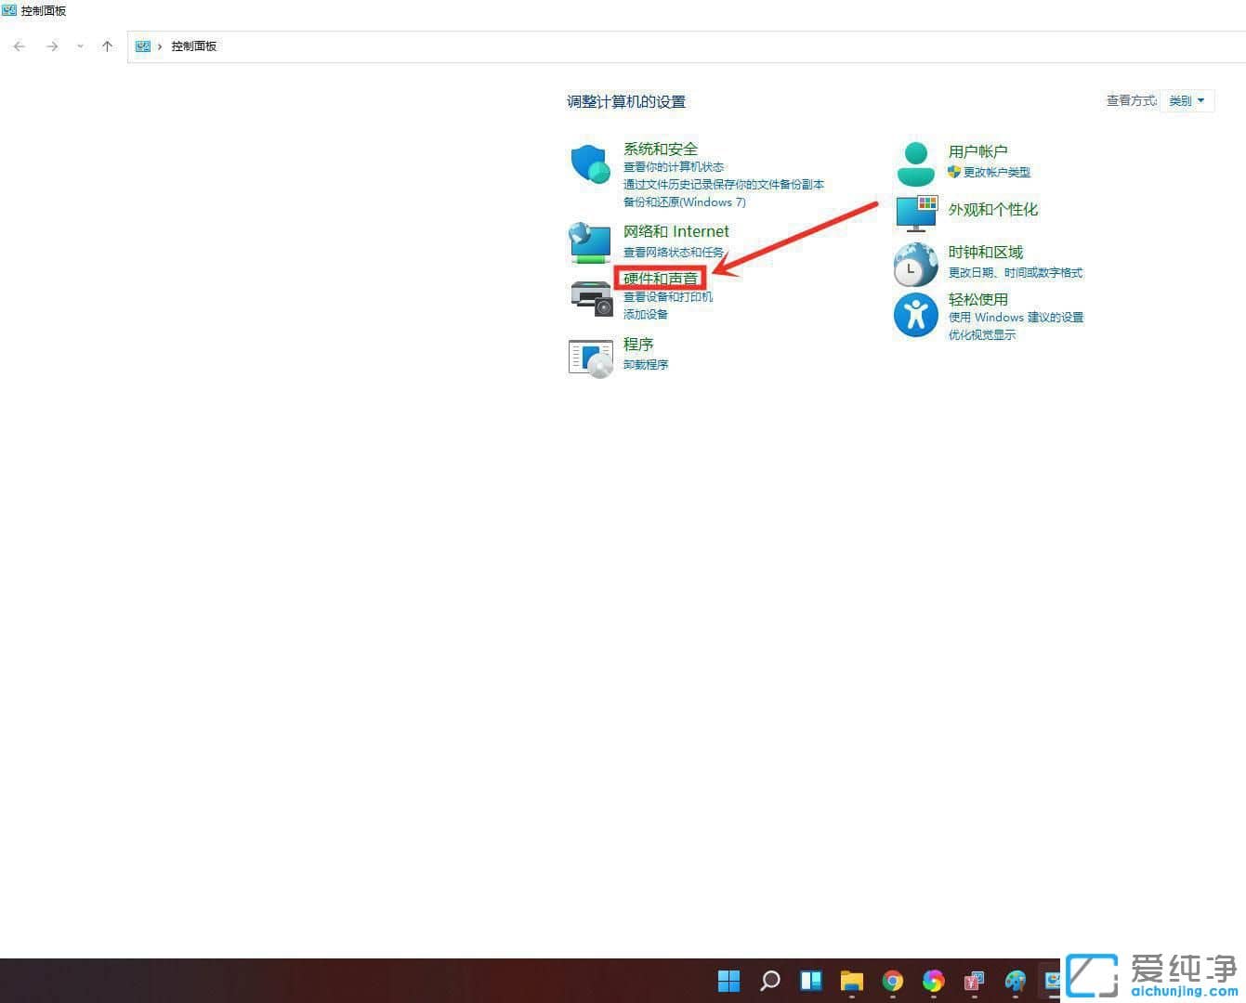Open 用户帐户 via its user icon

click(916, 162)
